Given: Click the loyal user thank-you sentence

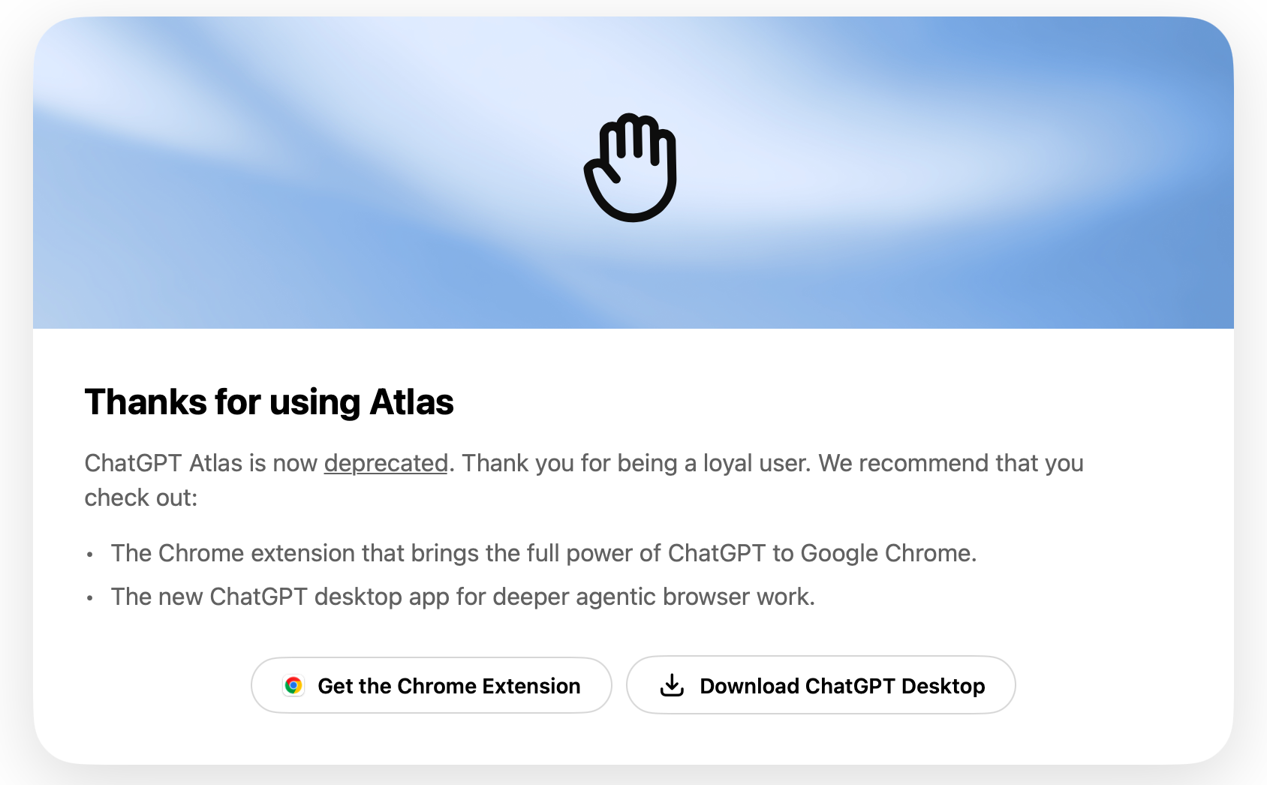Looking at the screenshot, I should pos(637,463).
